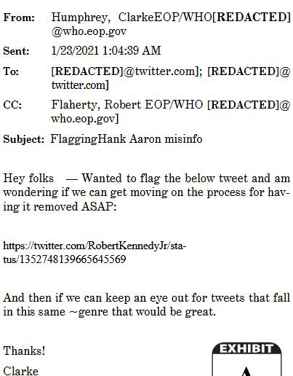Viewport: 293px width, 376px height.
Task: Select the 'From:' header label
Action: click(x=19, y=17)
